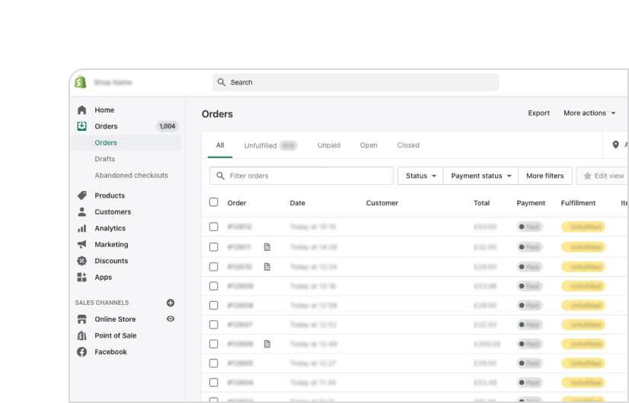This screenshot has width=629, height=403.
Task: Open Marketing via the megaphone icon
Action: (x=82, y=245)
